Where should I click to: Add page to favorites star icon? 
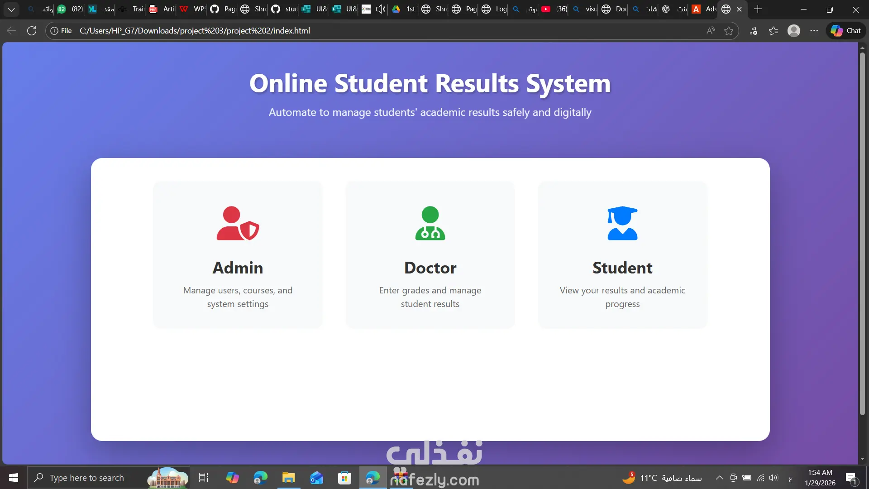pos(729,31)
